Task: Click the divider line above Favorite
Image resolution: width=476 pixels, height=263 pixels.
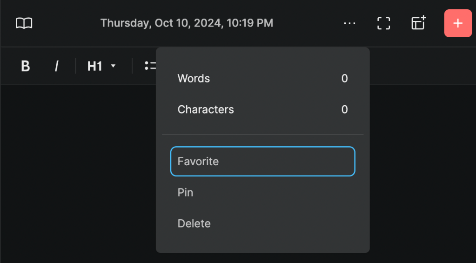Action: [x=262, y=135]
